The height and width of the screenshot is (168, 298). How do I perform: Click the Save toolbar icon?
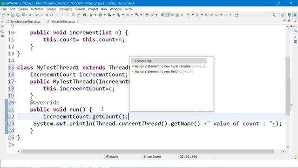coord(13,15)
